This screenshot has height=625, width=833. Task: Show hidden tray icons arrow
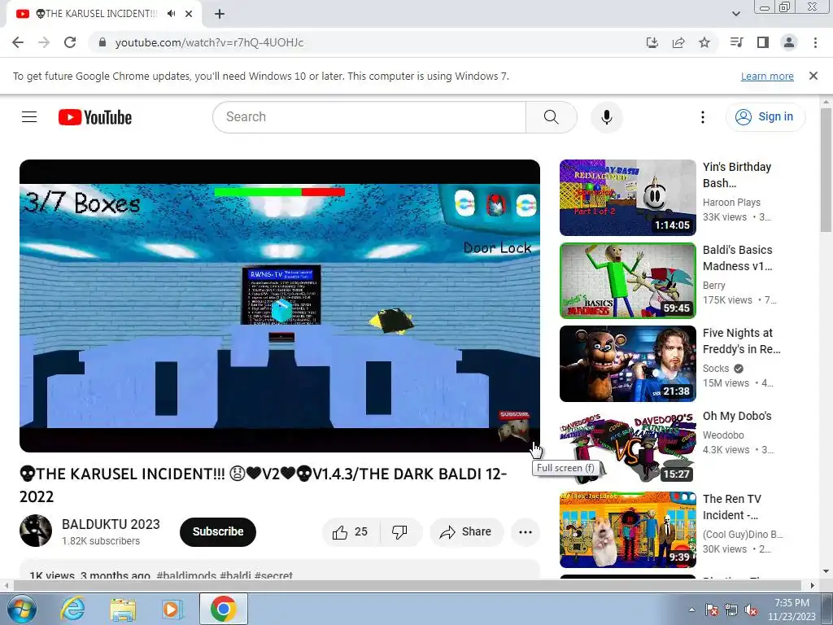pos(691,610)
